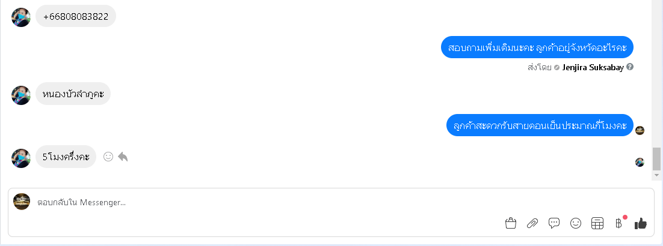Open the appointment calendar icon
The height and width of the screenshot is (246, 663).
[x=597, y=223]
